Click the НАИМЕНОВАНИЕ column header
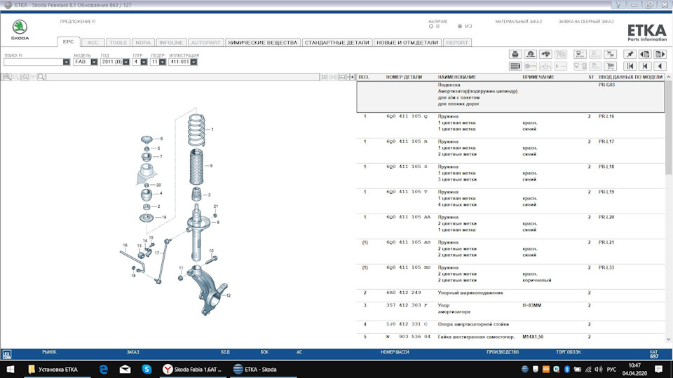The height and width of the screenshot is (378, 673). click(x=456, y=77)
